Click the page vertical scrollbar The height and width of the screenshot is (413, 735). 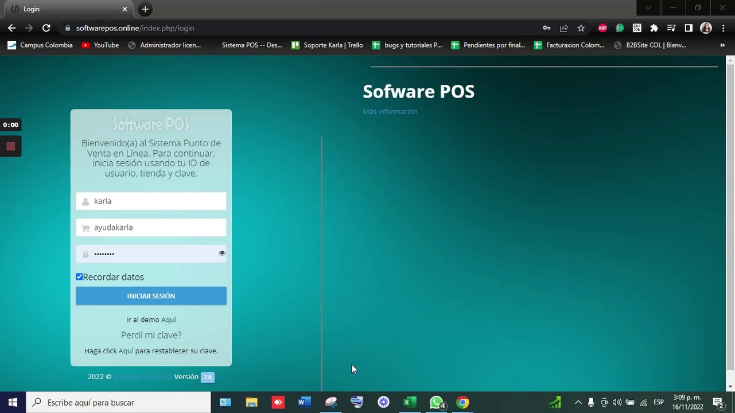[730, 218]
